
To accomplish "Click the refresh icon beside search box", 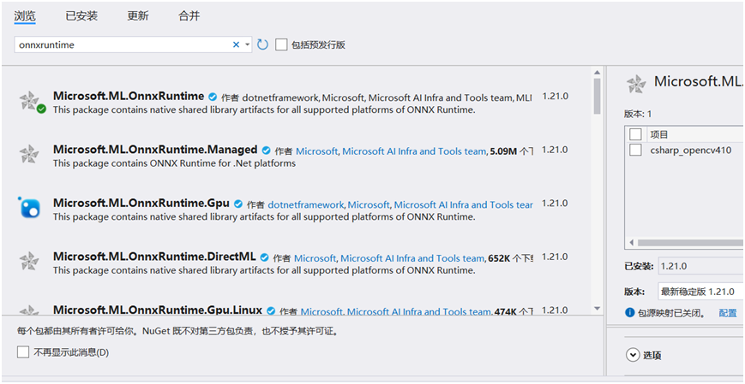I will point(262,44).
